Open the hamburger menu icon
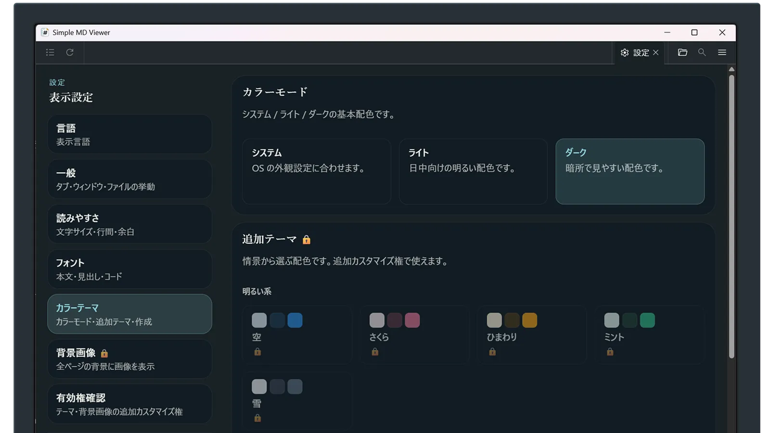 click(722, 52)
